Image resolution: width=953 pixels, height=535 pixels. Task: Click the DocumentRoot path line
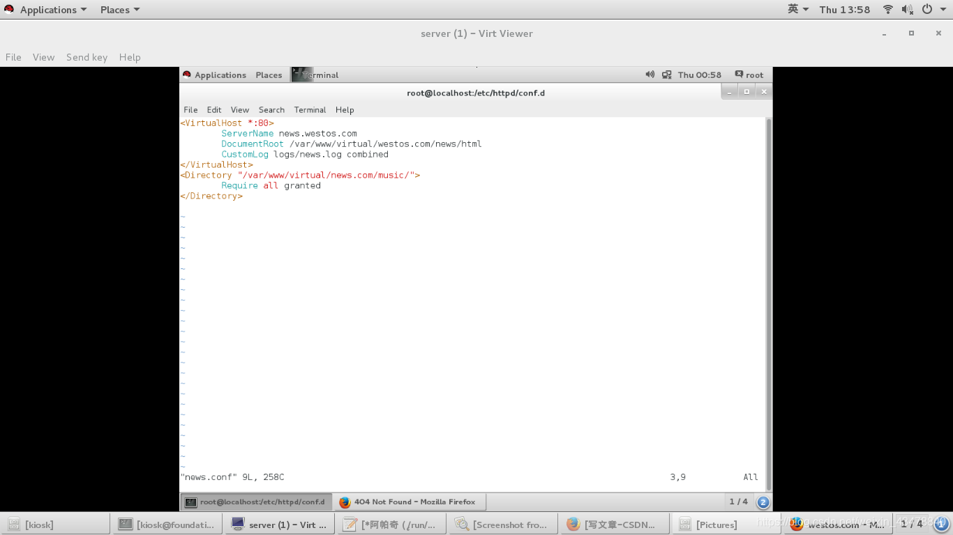coord(352,144)
